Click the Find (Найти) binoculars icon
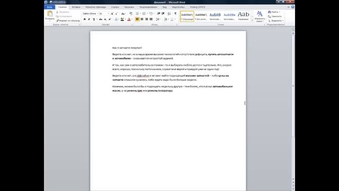Image resolution: width=339 pixels, height=191 pixels. tap(270, 12)
